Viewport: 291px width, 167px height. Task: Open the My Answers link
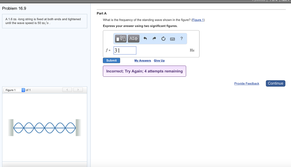pos(143,60)
